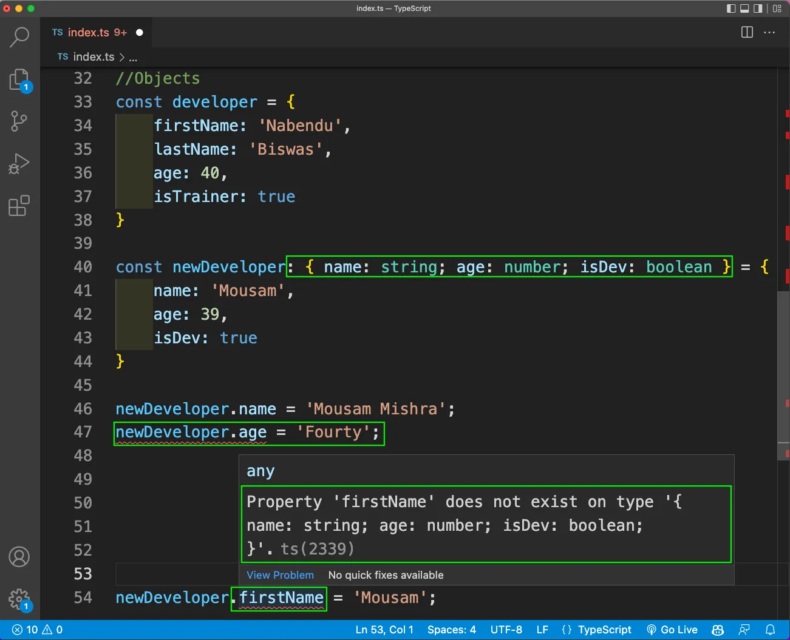Split the editor to the right
The width and height of the screenshot is (790, 640).
[x=747, y=32]
